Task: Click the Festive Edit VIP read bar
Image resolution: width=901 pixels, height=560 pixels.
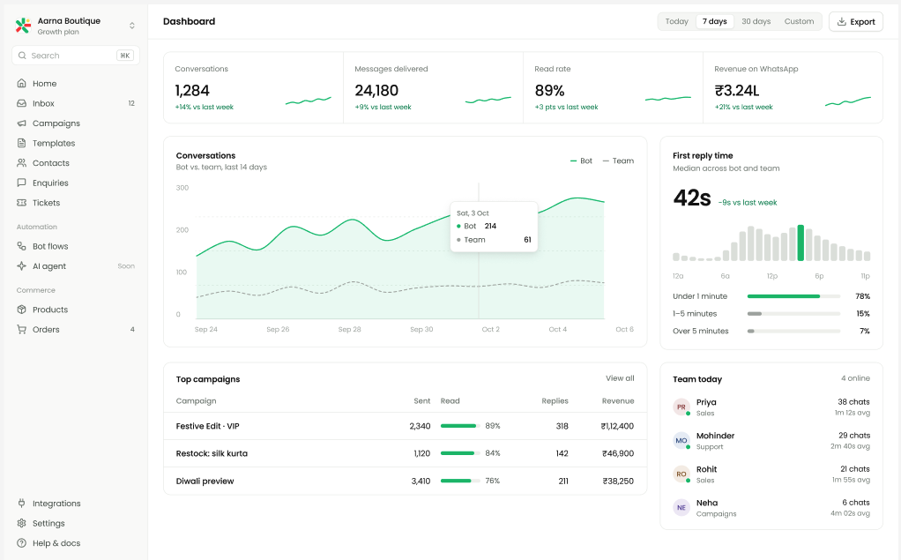Action: [x=460, y=426]
